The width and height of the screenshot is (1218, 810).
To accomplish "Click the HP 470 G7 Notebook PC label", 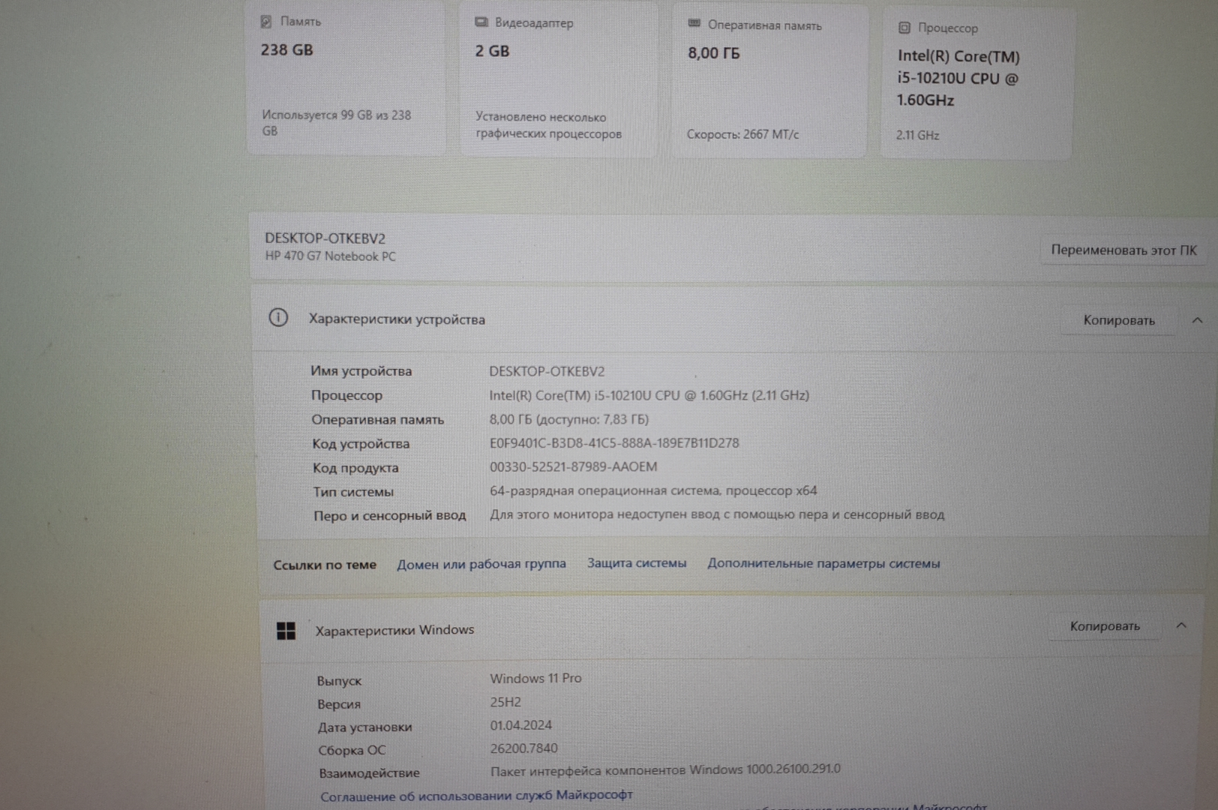I will tap(330, 256).
